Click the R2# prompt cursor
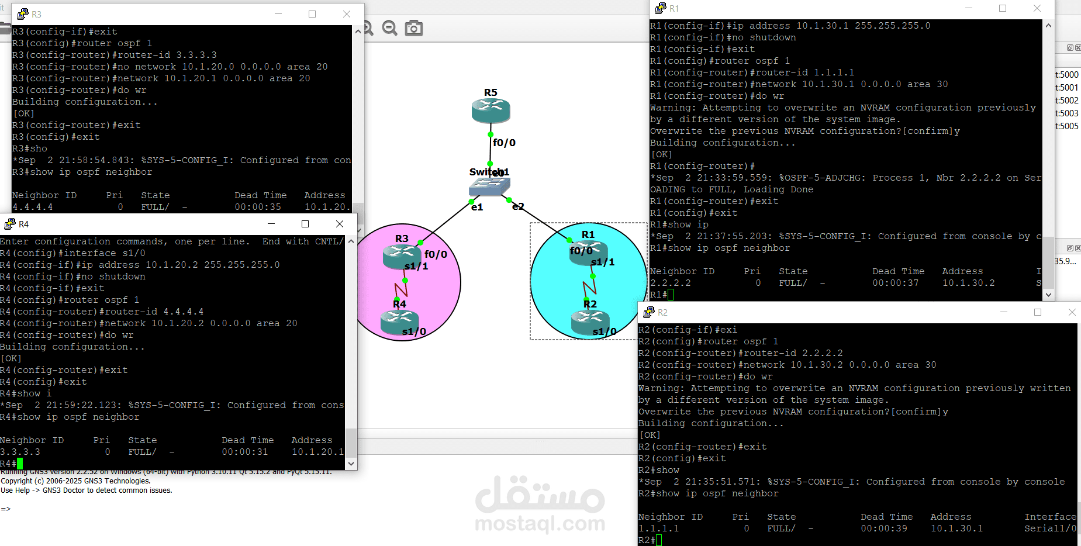 pyautogui.click(x=659, y=540)
